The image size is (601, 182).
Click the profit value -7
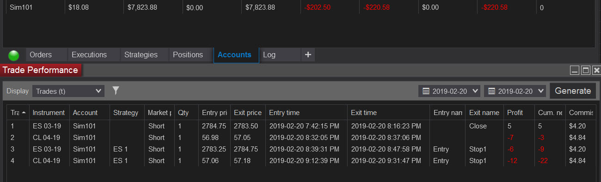[510, 137]
